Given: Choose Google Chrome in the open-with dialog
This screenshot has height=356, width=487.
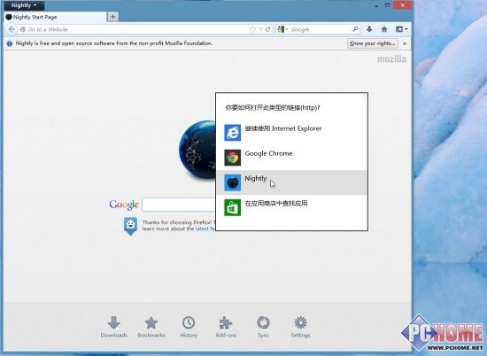Looking at the screenshot, I should [x=291, y=157].
